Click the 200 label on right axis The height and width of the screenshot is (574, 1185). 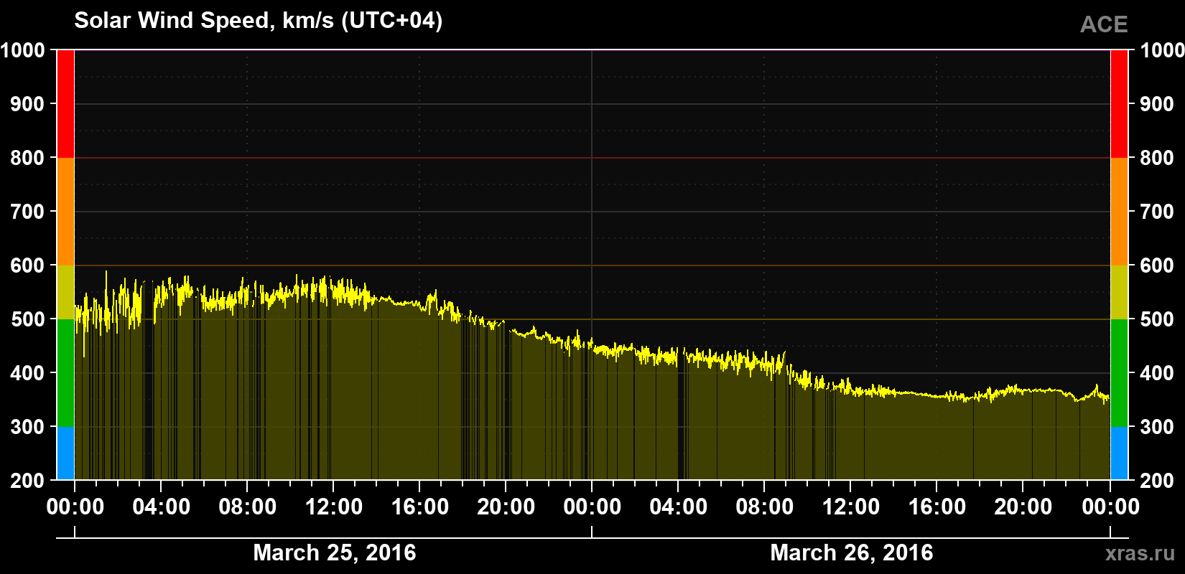[1157, 481]
